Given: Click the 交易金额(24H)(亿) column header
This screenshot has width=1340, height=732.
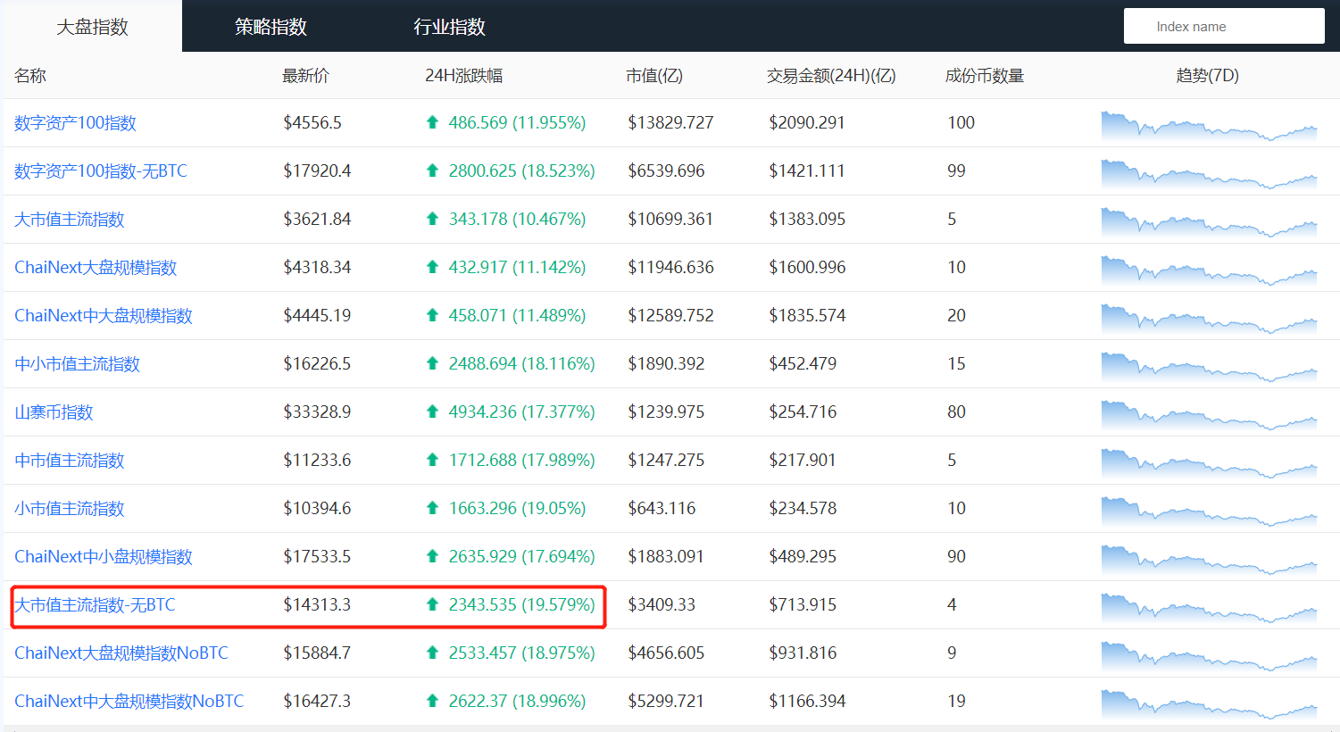Looking at the screenshot, I should pyautogui.click(x=831, y=76).
